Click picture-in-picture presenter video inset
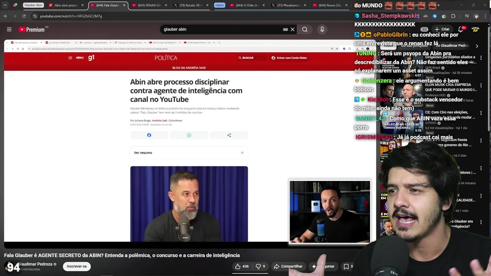491x276 pixels. pyautogui.click(x=330, y=212)
